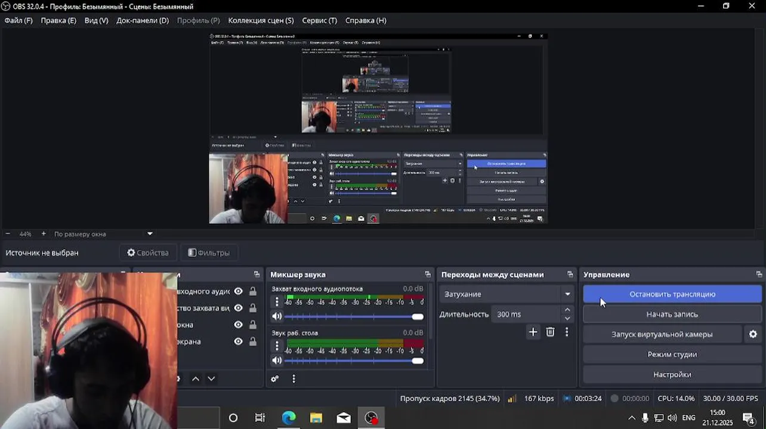
Task: Mute the 'Звук раб. стола' channel
Action: click(x=277, y=360)
